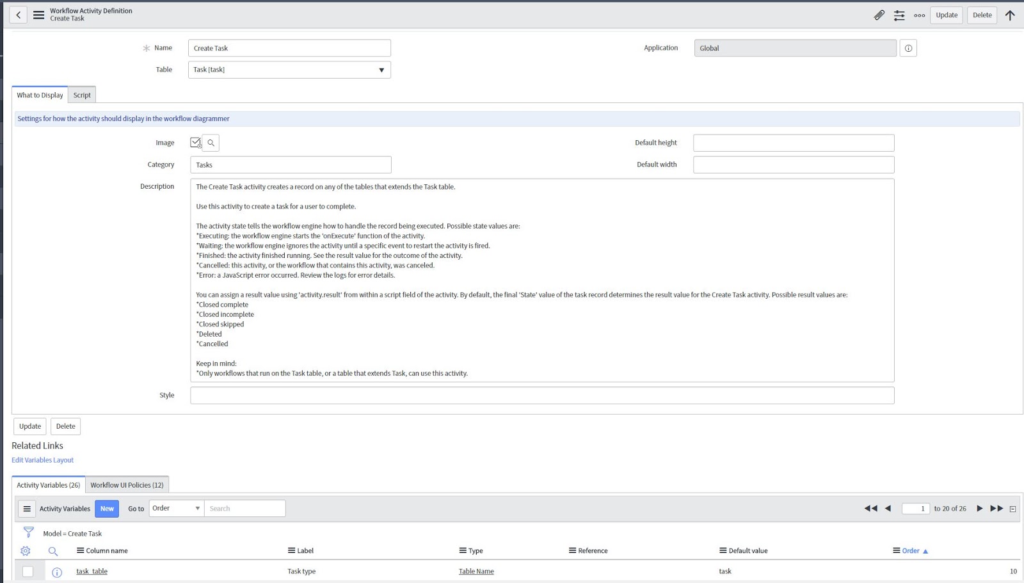Screen dimensions: 1024x583
Task: Open the Edit Variables Layout link
Action: coord(42,459)
